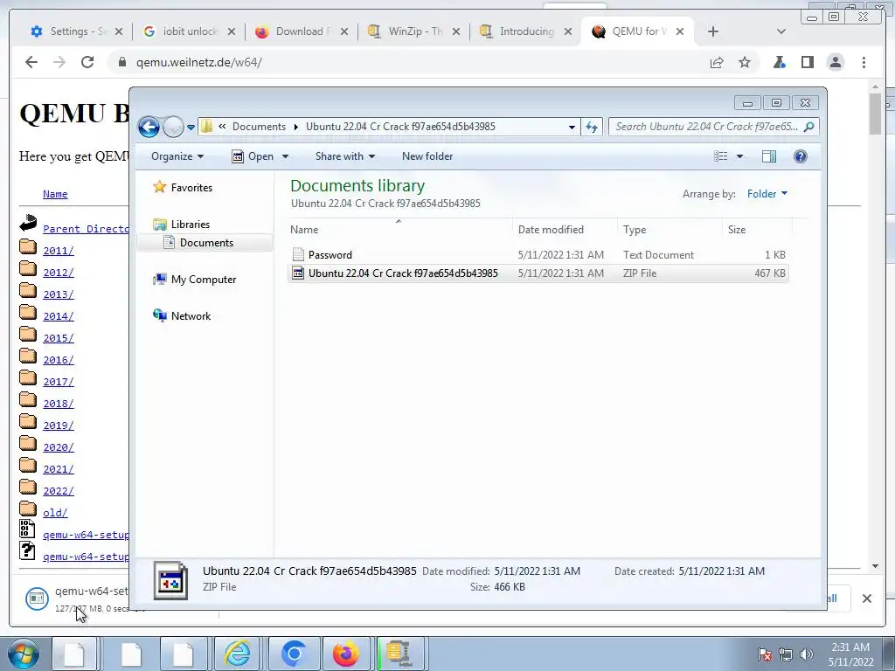Screen dimensions: 895x671
Task: Open the Organize menu
Action: coord(177,156)
